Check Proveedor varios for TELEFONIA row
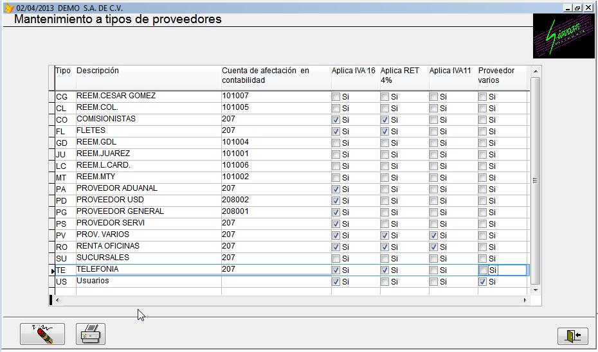The width and height of the screenshot is (598, 352). tap(482, 270)
